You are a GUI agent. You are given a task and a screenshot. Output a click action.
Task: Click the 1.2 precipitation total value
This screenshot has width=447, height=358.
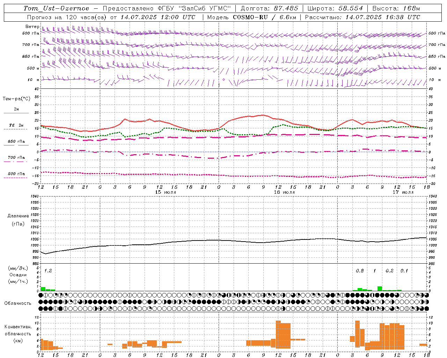[48, 271]
